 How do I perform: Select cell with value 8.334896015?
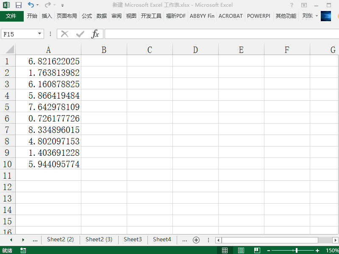click(48, 130)
